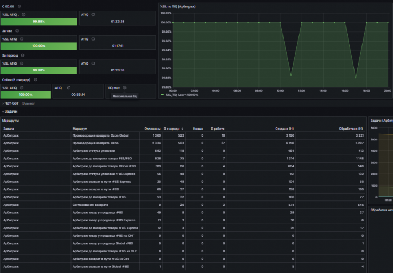Screen dimensions: 393x273
Task: Select row "Арбитраж статуса упаковки rFBS Express"
Action: (183, 174)
